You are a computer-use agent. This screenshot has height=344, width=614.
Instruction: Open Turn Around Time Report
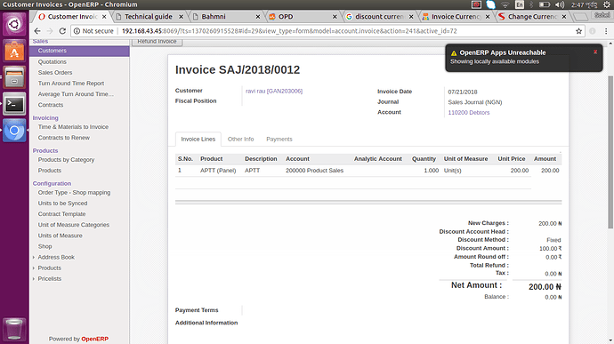[x=71, y=84]
